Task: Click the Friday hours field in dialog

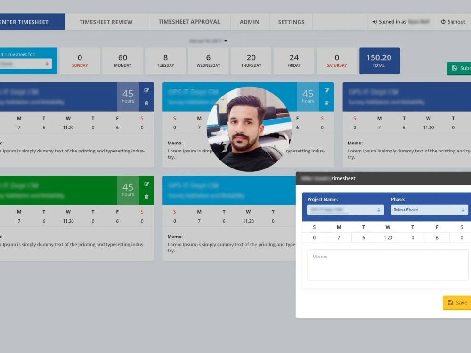Action: [437, 237]
